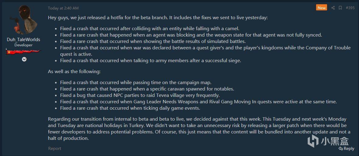Bookmark this post with the bookmark icon
Image resolution: width=359 pixels, height=156 pixels.
click(x=340, y=8)
